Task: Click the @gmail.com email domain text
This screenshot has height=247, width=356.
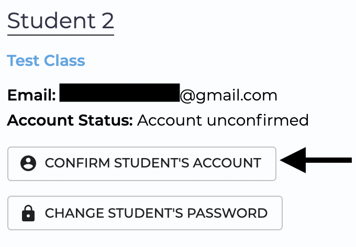Action: coord(229,96)
